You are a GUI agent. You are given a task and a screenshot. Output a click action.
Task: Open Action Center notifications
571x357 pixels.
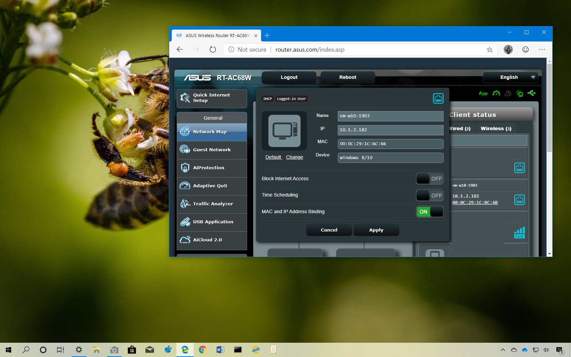click(x=560, y=350)
